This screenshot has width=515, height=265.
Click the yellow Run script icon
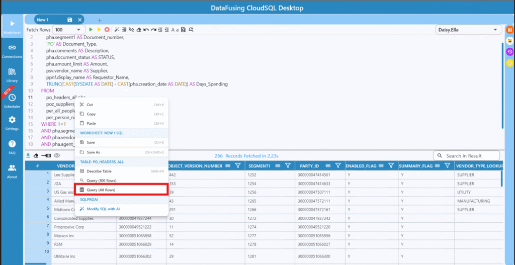[99, 30]
